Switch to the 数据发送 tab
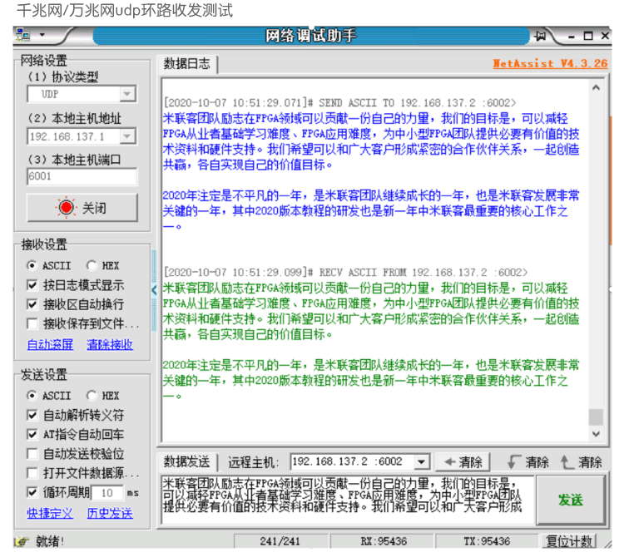The height and width of the screenshot is (552, 624). pos(187,461)
